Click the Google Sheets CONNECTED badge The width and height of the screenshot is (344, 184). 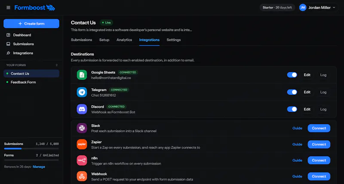pyautogui.click(x=128, y=72)
